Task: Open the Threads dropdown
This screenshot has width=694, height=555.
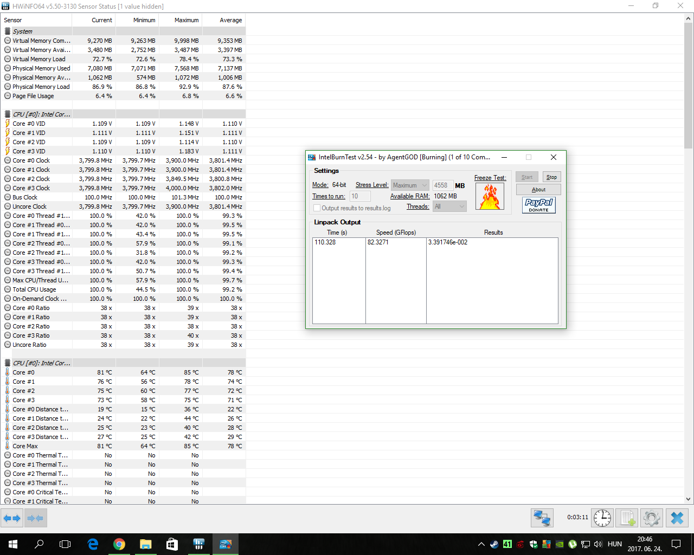Action: point(449,206)
